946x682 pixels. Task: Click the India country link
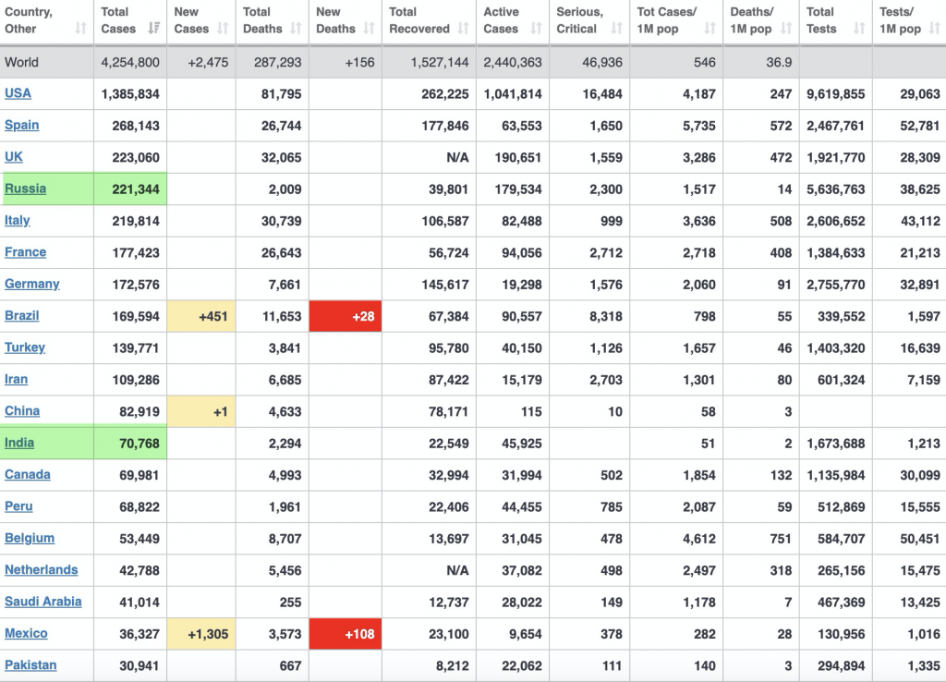tap(19, 443)
